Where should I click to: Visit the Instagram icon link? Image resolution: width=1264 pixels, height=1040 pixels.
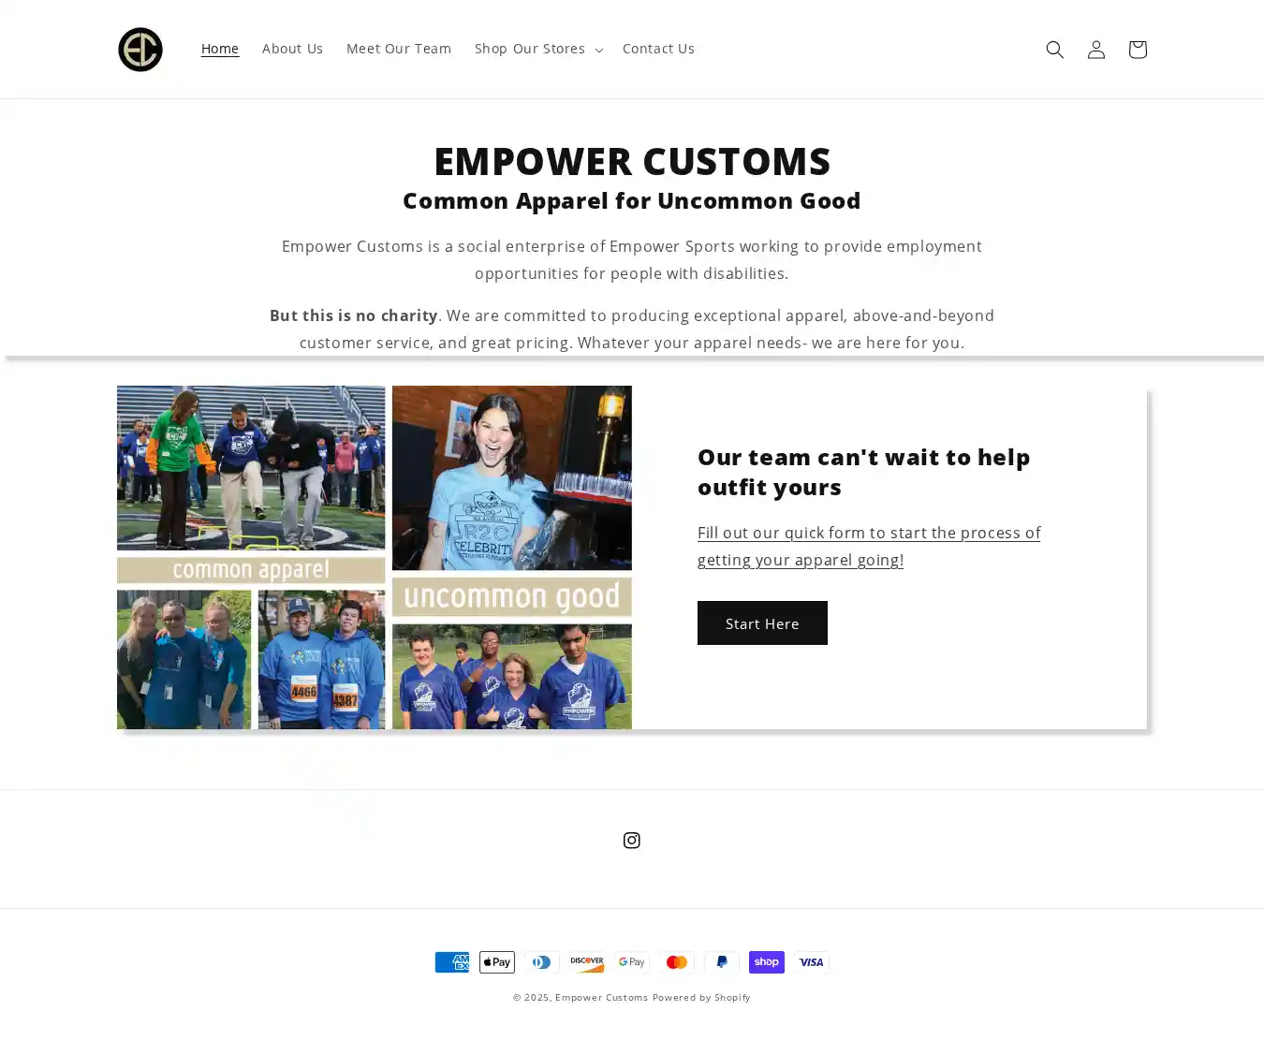[x=632, y=841]
